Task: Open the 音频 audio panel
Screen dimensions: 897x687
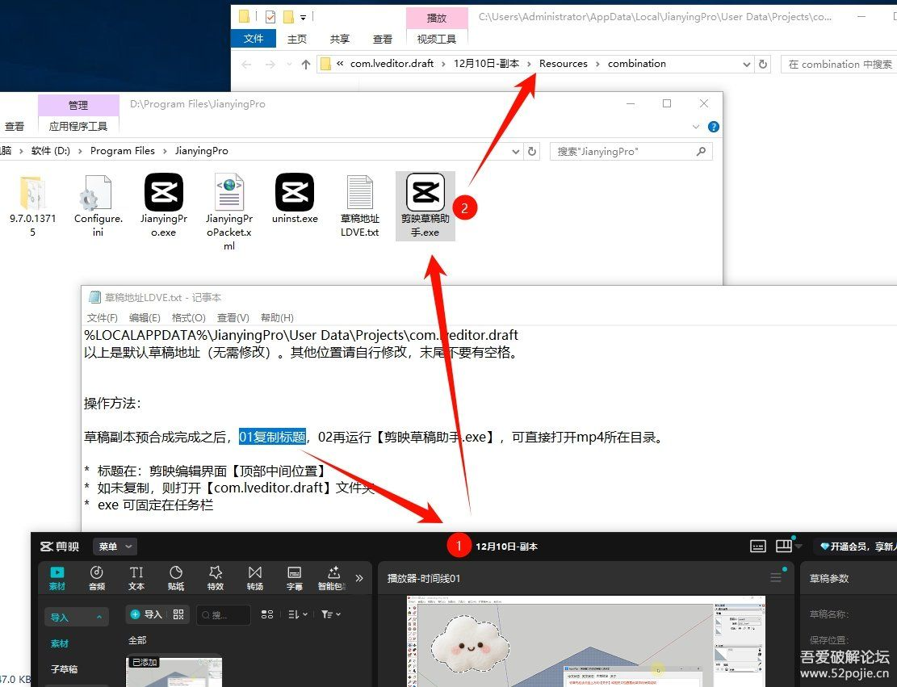Action: click(97, 578)
